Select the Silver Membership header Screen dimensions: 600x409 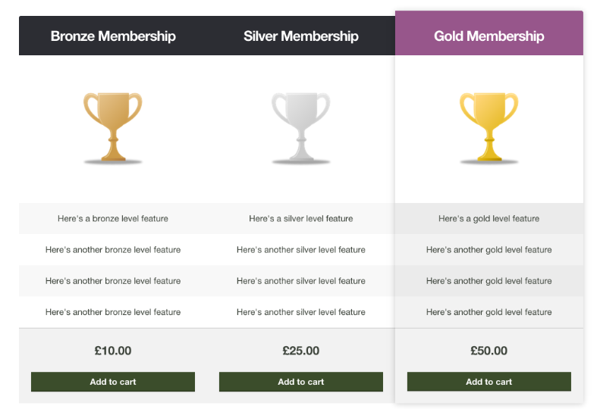301,36
